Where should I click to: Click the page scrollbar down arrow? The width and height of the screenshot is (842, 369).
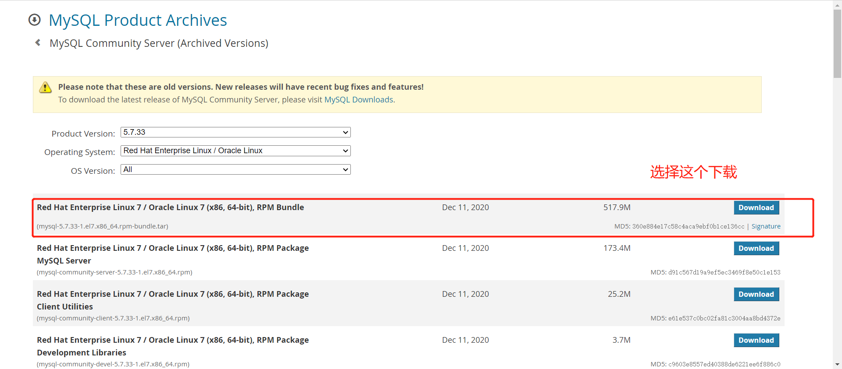coord(837,364)
